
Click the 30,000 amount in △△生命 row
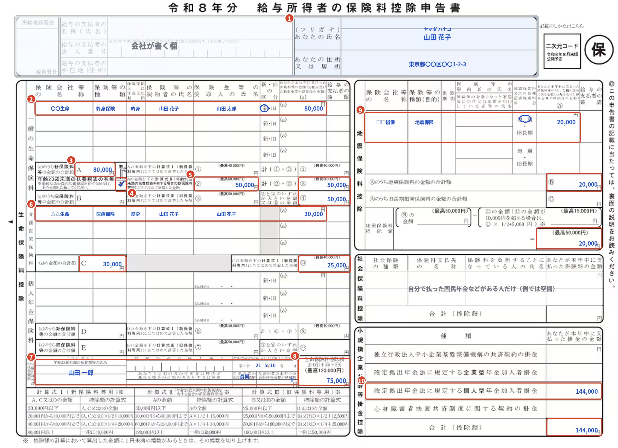[x=314, y=214]
